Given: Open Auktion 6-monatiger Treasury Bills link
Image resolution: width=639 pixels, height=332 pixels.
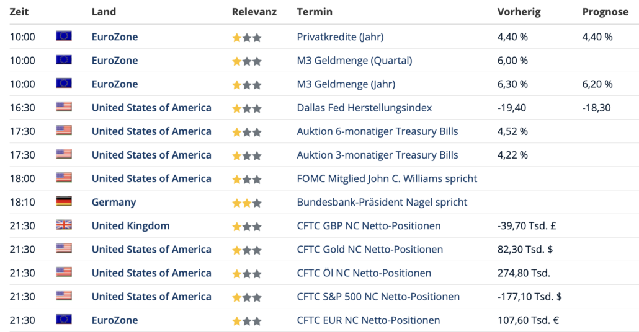Looking at the screenshot, I should (377, 131).
